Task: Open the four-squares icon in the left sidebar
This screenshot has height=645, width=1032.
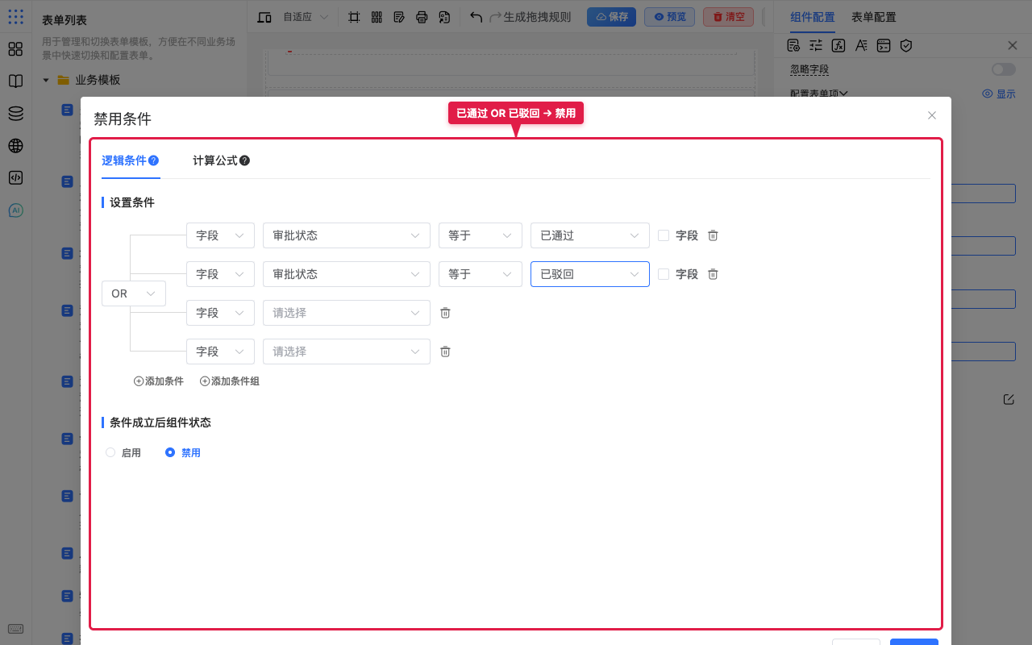Action: click(15, 49)
